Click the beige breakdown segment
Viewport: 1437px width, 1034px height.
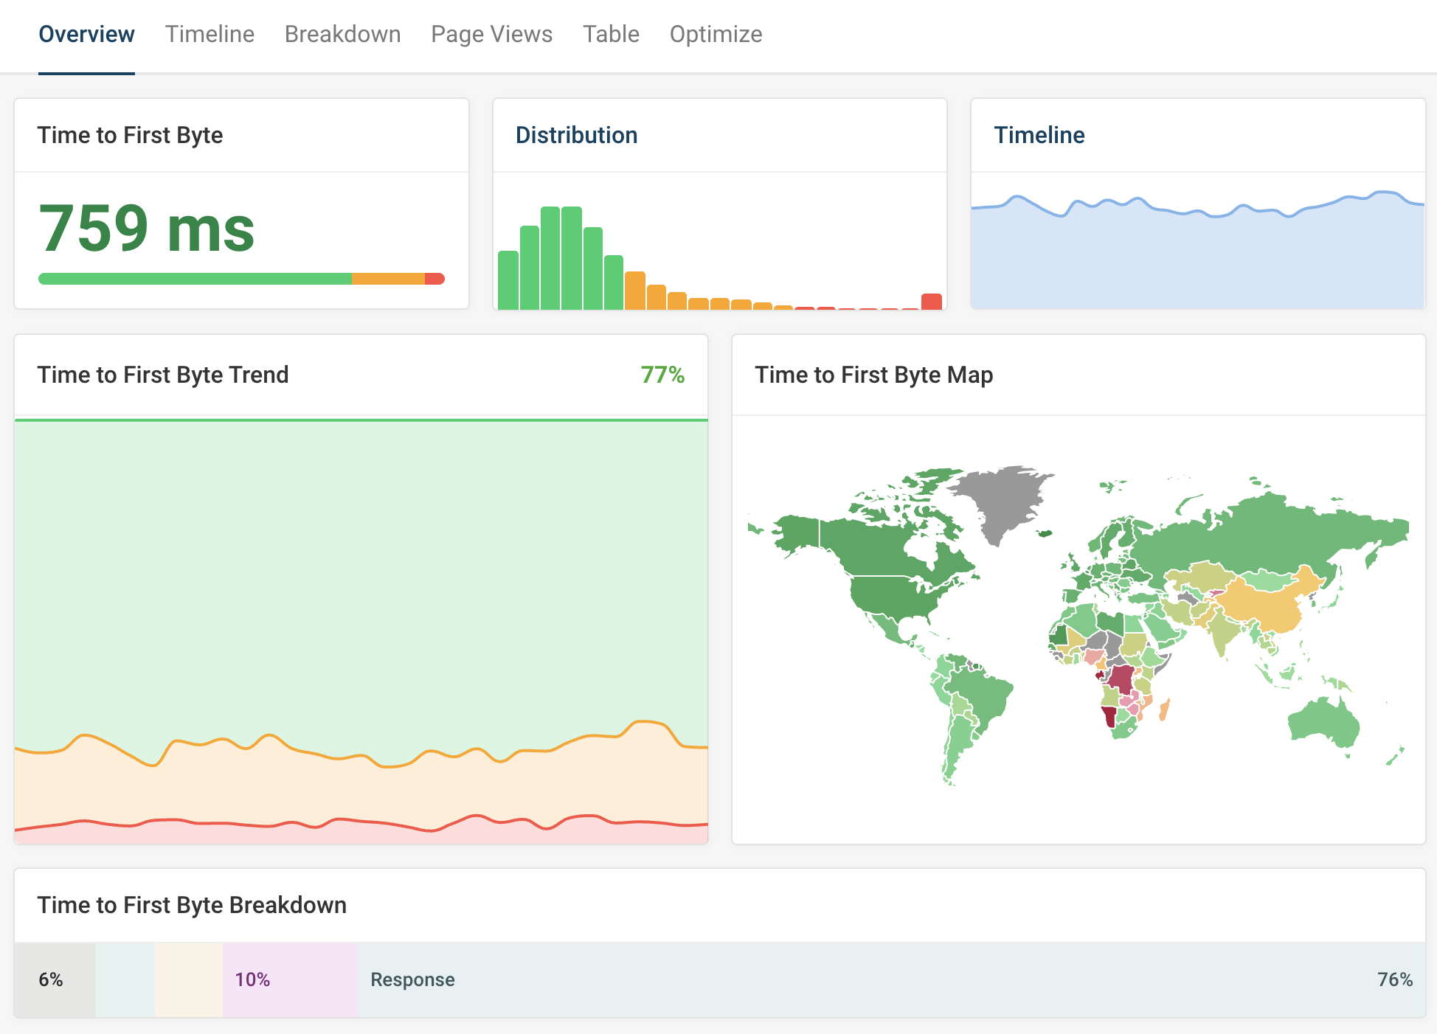[x=188, y=979]
